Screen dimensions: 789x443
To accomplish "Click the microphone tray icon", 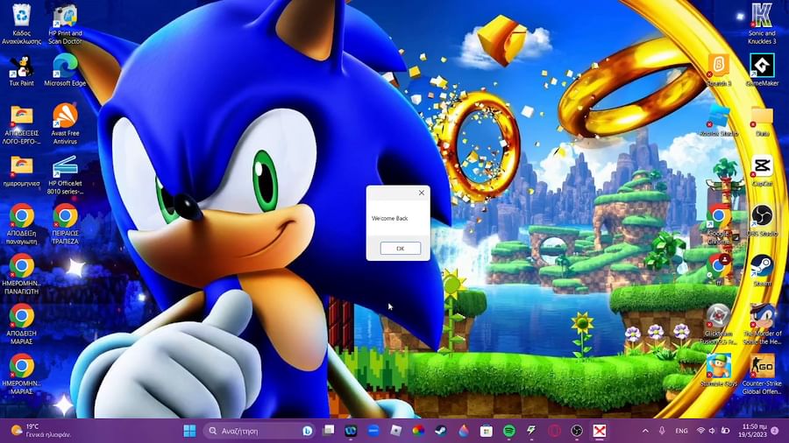I will 662,431.
